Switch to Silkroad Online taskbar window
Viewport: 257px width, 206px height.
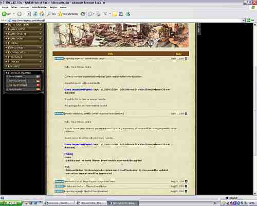coord(91,203)
